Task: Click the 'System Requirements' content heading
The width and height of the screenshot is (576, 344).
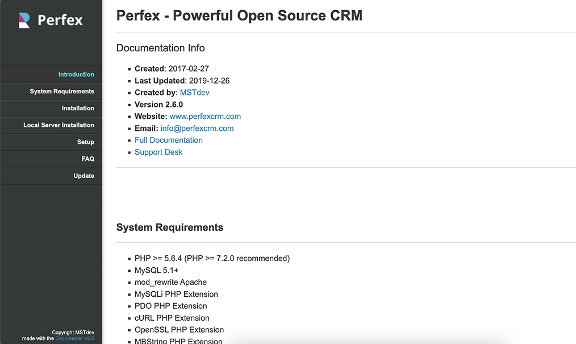Action: [x=170, y=227]
